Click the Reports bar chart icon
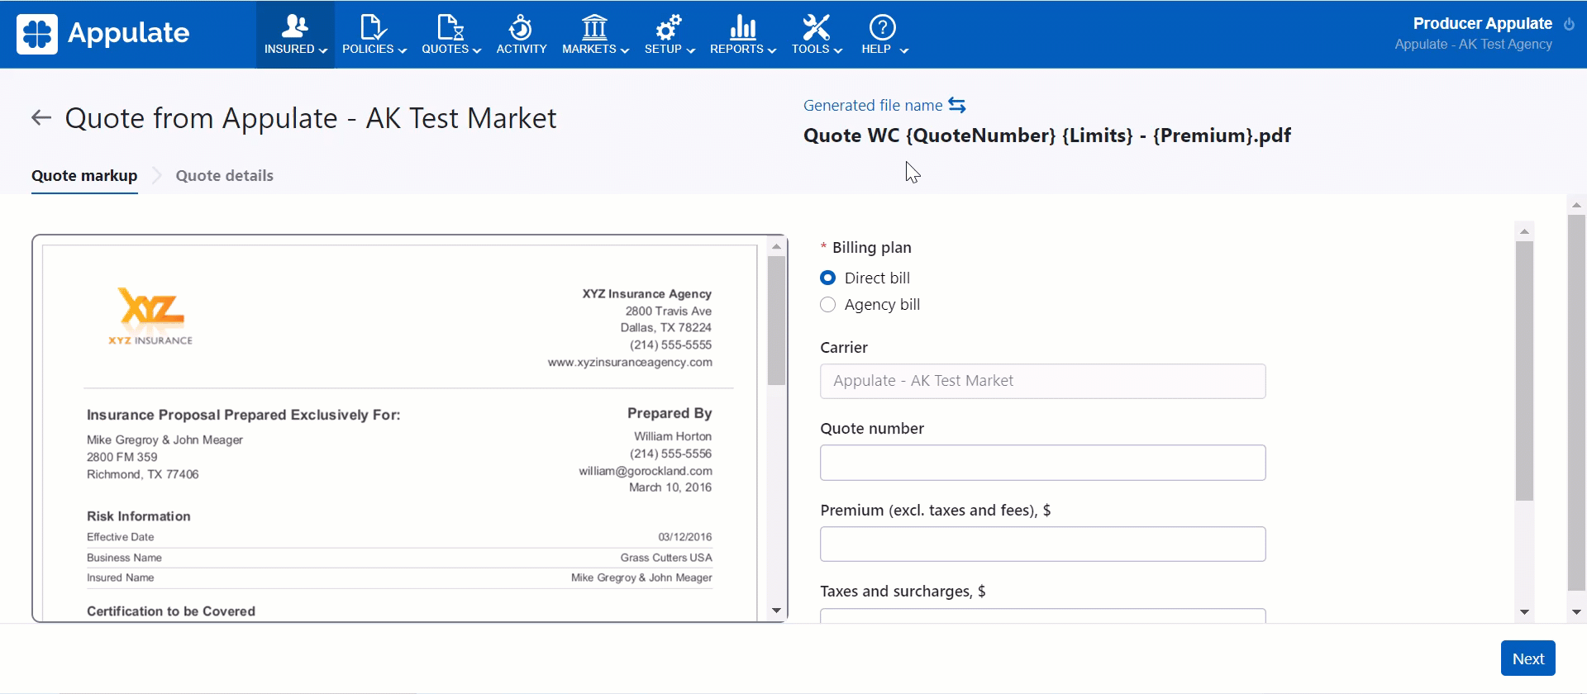Image resolution: width=1587 pixels, height=694 pixels. (x=742, y=27)
